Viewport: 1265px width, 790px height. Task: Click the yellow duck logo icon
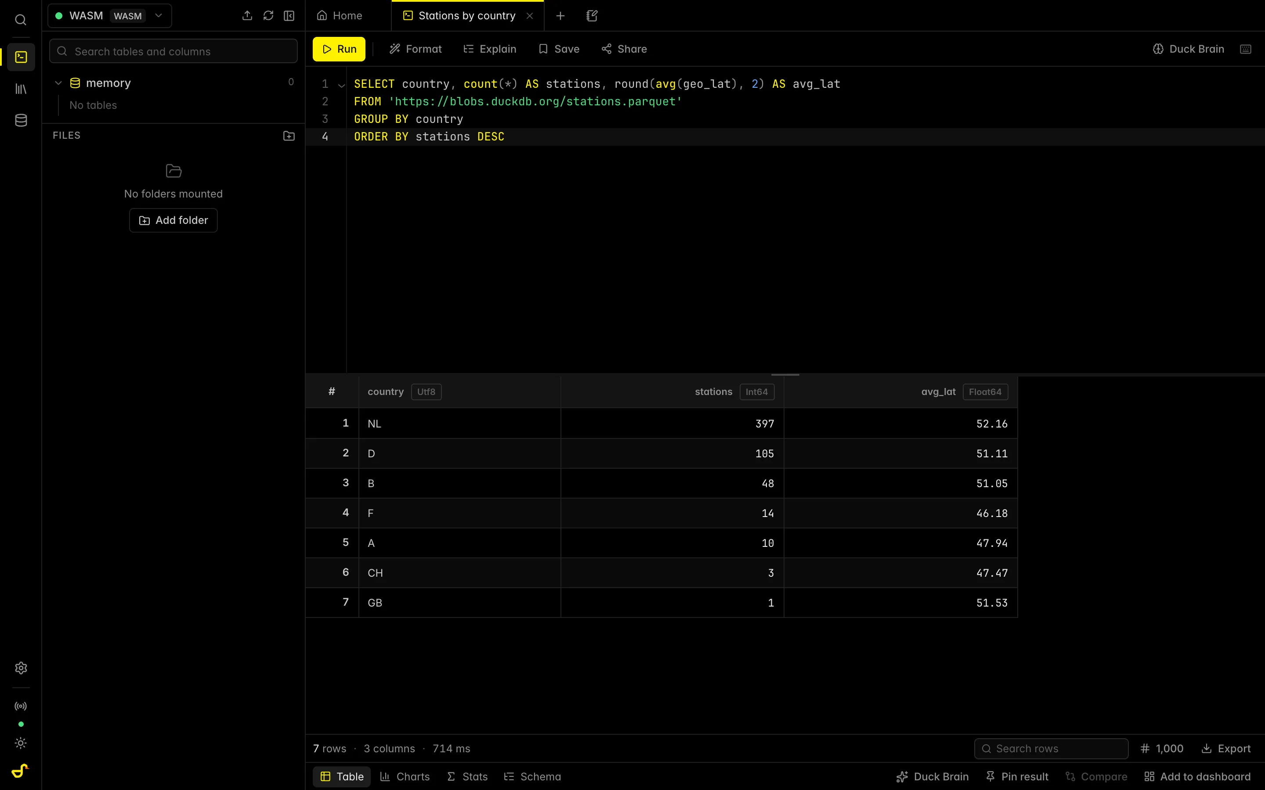20,771
